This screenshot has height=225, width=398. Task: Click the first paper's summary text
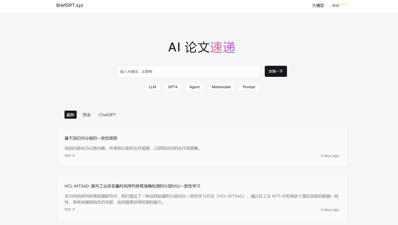[133, 148]
